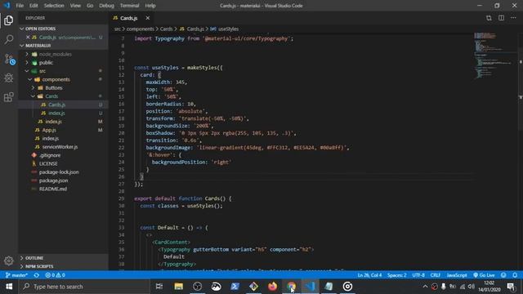Open package.json in the file tree

tap(53, 180)
